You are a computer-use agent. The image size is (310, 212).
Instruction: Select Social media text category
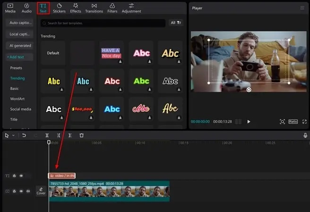[x=21, y=109]
